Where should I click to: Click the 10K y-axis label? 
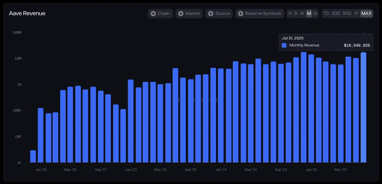pos(18,137)
